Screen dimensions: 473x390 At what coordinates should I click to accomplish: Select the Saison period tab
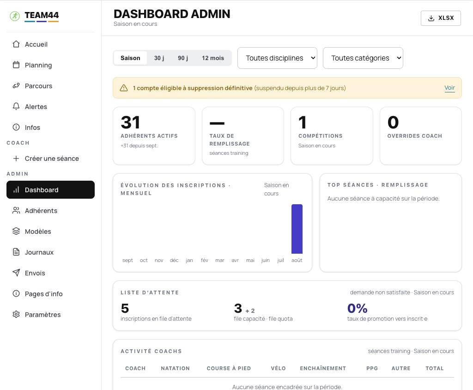tap(130, 58)
